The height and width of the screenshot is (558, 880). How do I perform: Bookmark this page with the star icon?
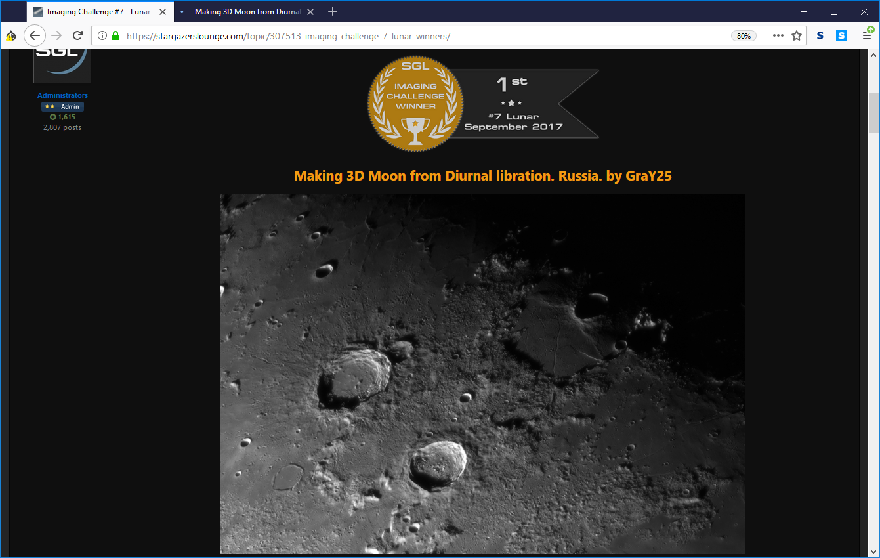click(x=797, y=36)
